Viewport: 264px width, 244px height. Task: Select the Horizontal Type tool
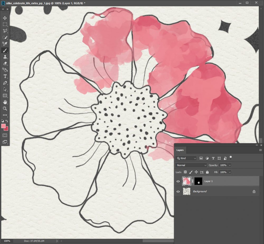point(5,76)
